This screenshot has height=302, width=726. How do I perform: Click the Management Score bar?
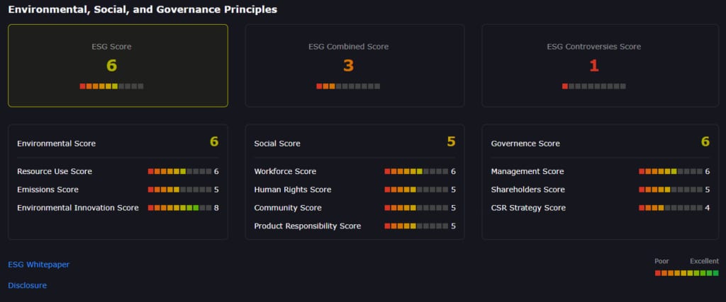tap(671, 171)
